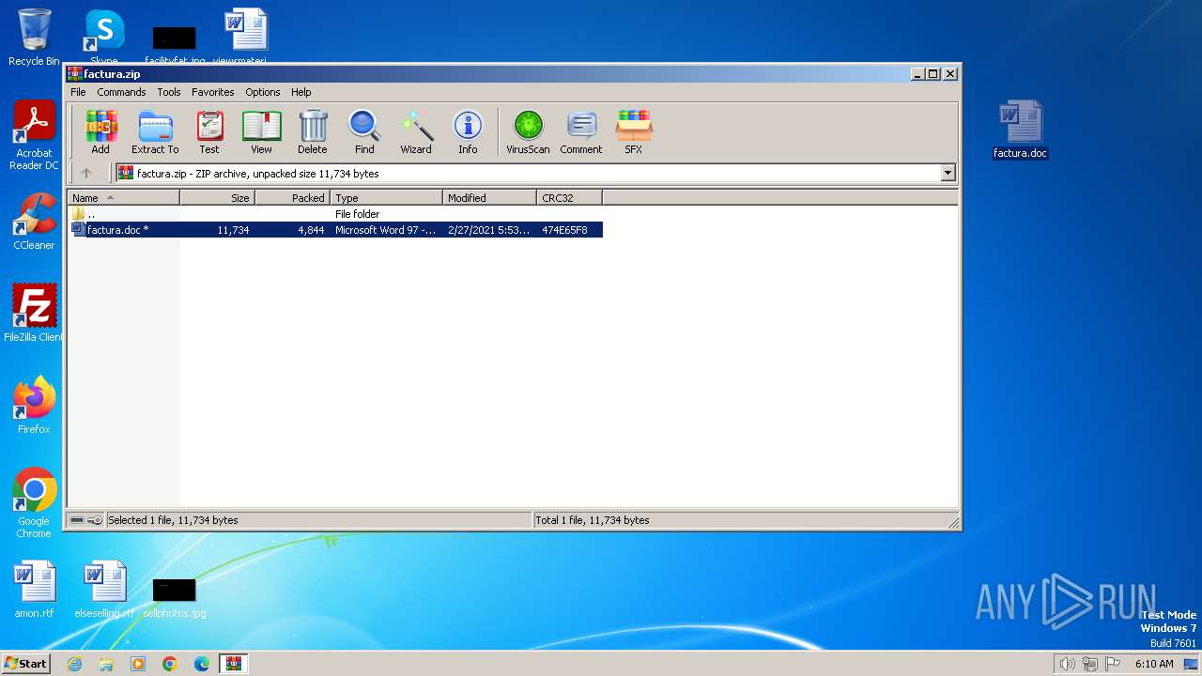The image size is (1202, 676).
Task: Open the Tools menu
Action: tap(169, 92)
